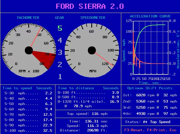
Task: Click the Top speed: 116 mph readout
Action: [x=87, y=114]
